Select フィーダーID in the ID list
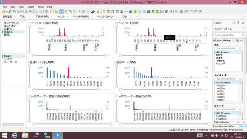This screenshot has width=247, height=139. click(x=10, y=62)
